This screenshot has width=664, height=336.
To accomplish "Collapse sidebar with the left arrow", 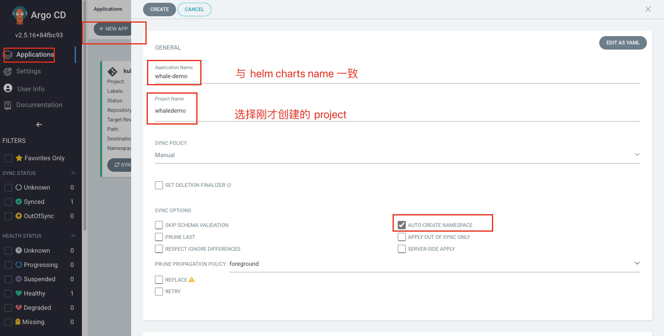I will tap(39, 125).
